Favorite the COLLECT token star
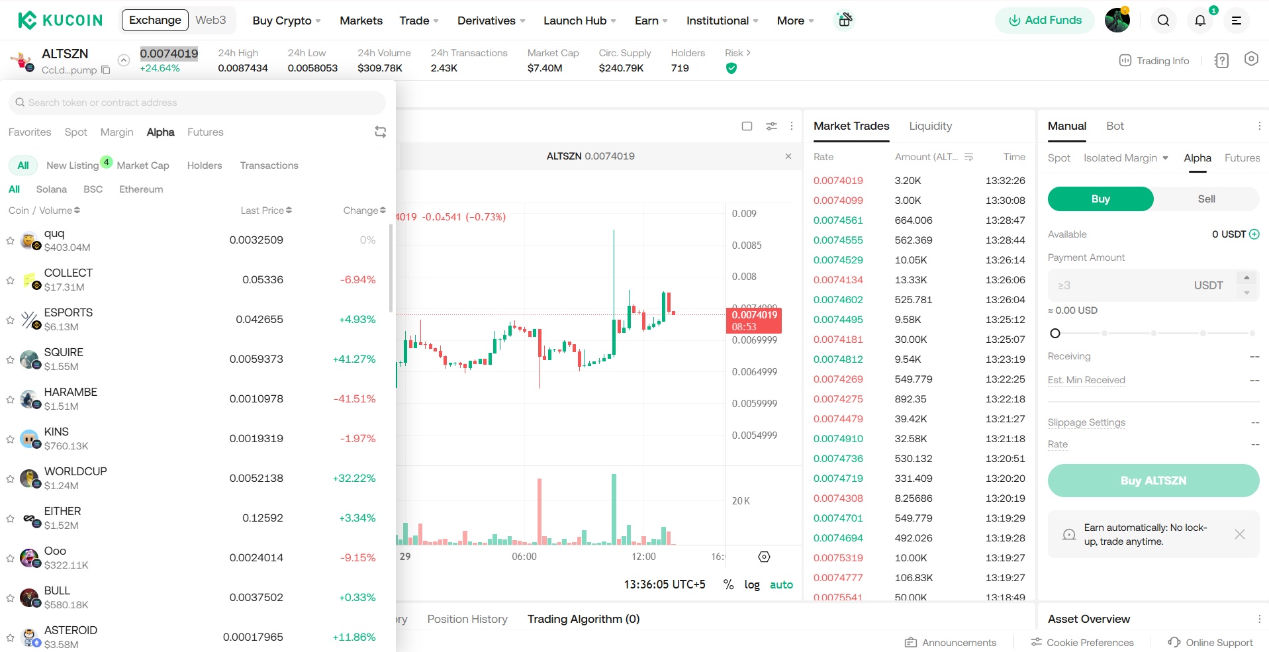Image resolution: width=1269 pixels, height=652 pixels. 10,280
